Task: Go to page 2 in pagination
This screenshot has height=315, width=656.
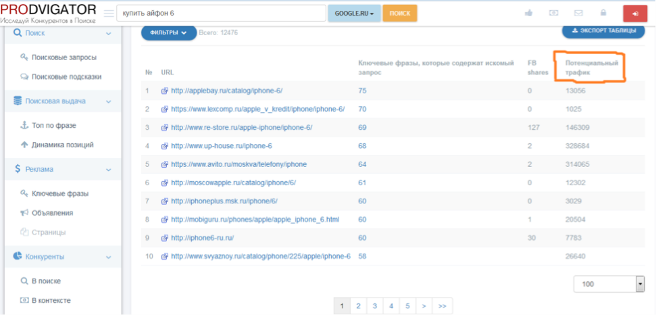Action: [x=358, y=306]
